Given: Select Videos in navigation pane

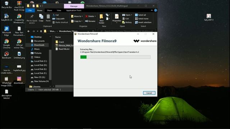Looking at the screenshot, I should pyautogui.click(x=36, y=57).
